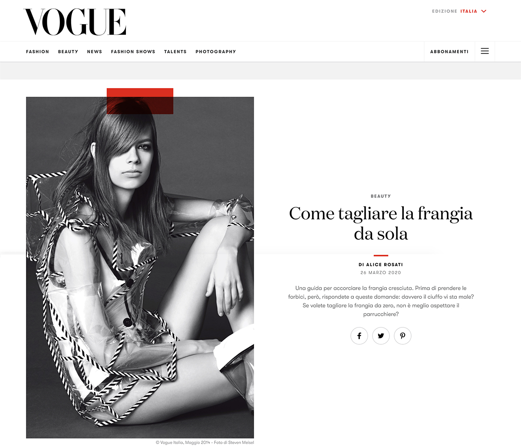
Task: Open author Alice Rosati's page
Action: pyautogui.click(x=381, y=265)
